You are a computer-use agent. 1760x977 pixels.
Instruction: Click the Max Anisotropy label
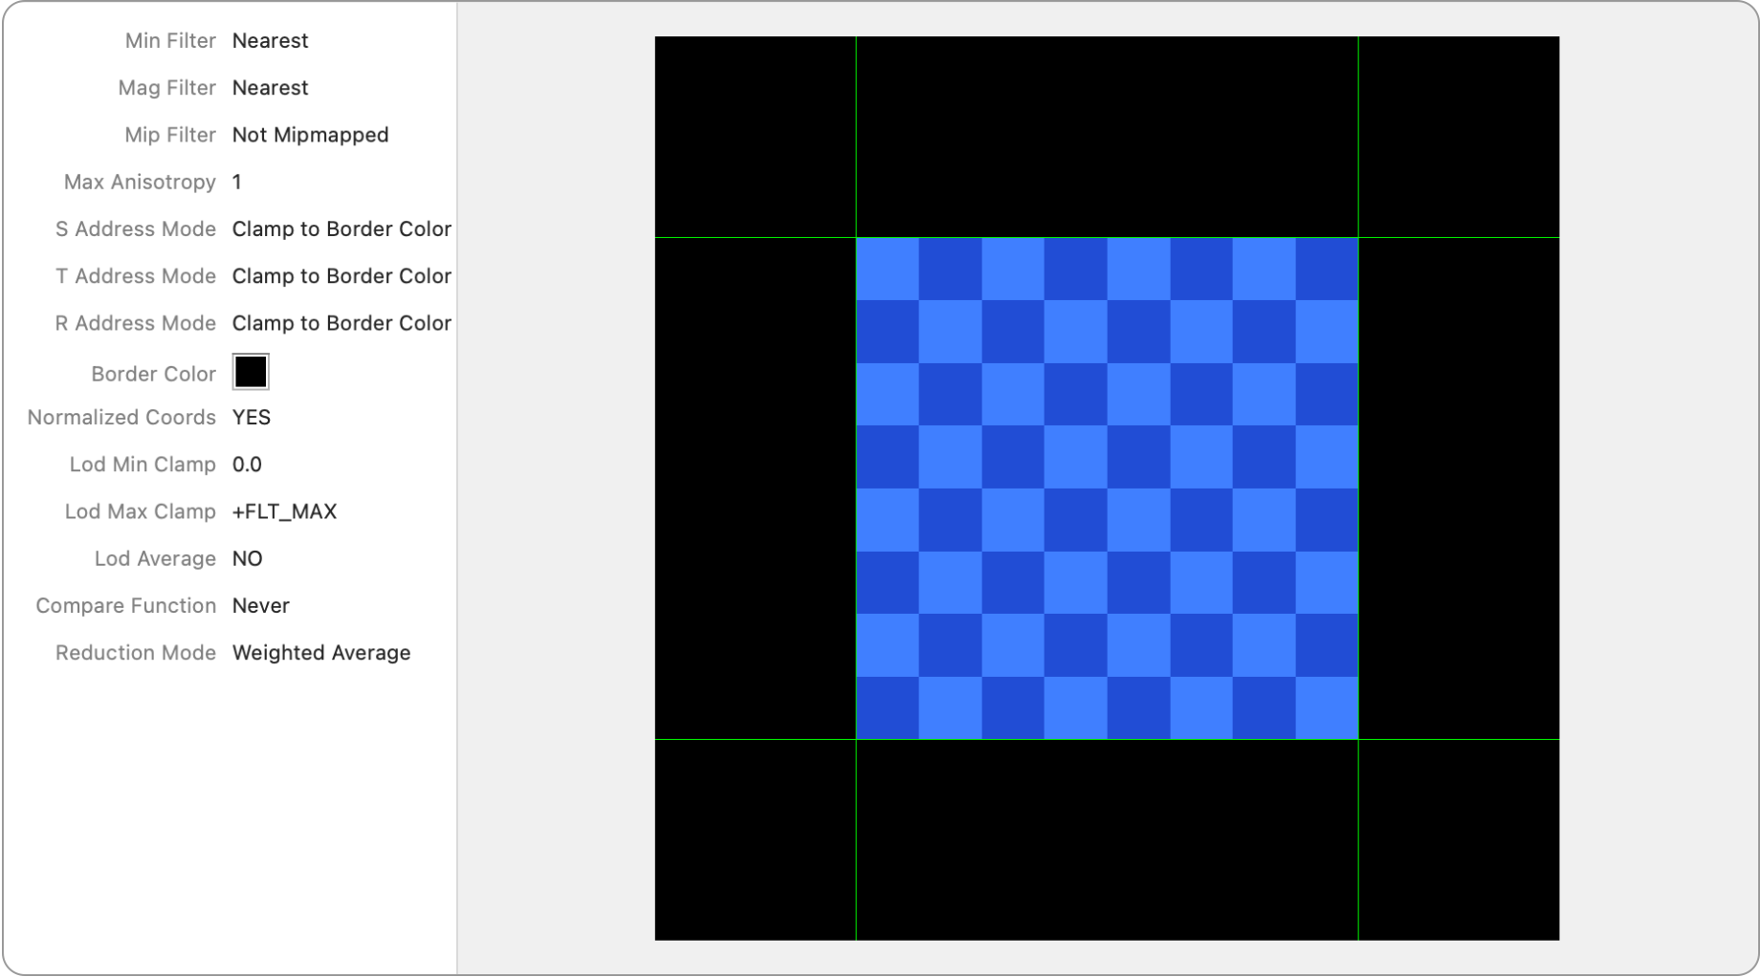[140, 182]
